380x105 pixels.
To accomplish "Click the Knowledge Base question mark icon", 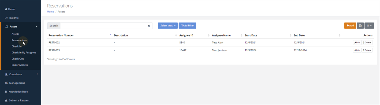I will click(6, 92).
